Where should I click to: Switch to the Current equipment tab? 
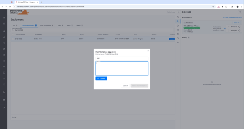point(29,25)
